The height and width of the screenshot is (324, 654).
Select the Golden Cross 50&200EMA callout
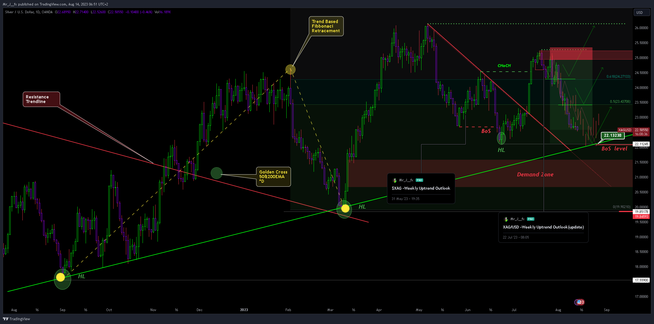(273, 176)
